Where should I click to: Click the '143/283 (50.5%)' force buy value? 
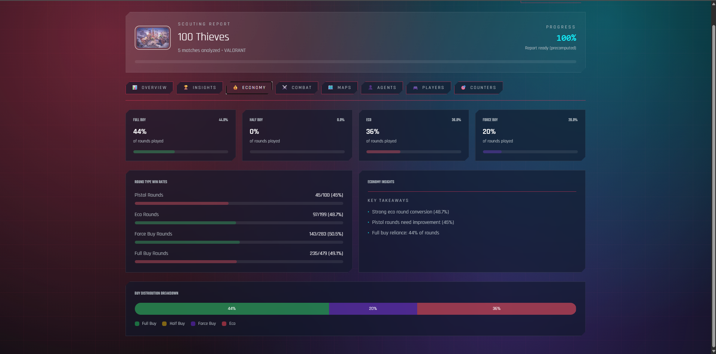tap(326, 234)
